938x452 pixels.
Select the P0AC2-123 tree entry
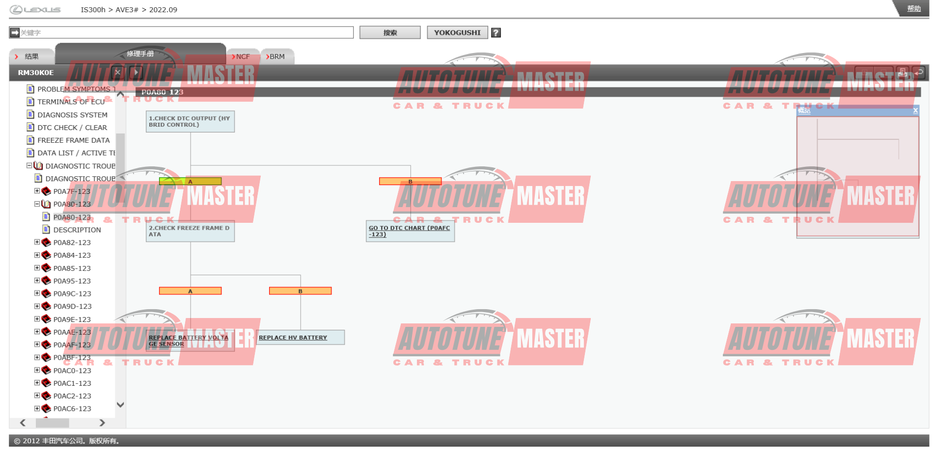(x=72, y=396)
